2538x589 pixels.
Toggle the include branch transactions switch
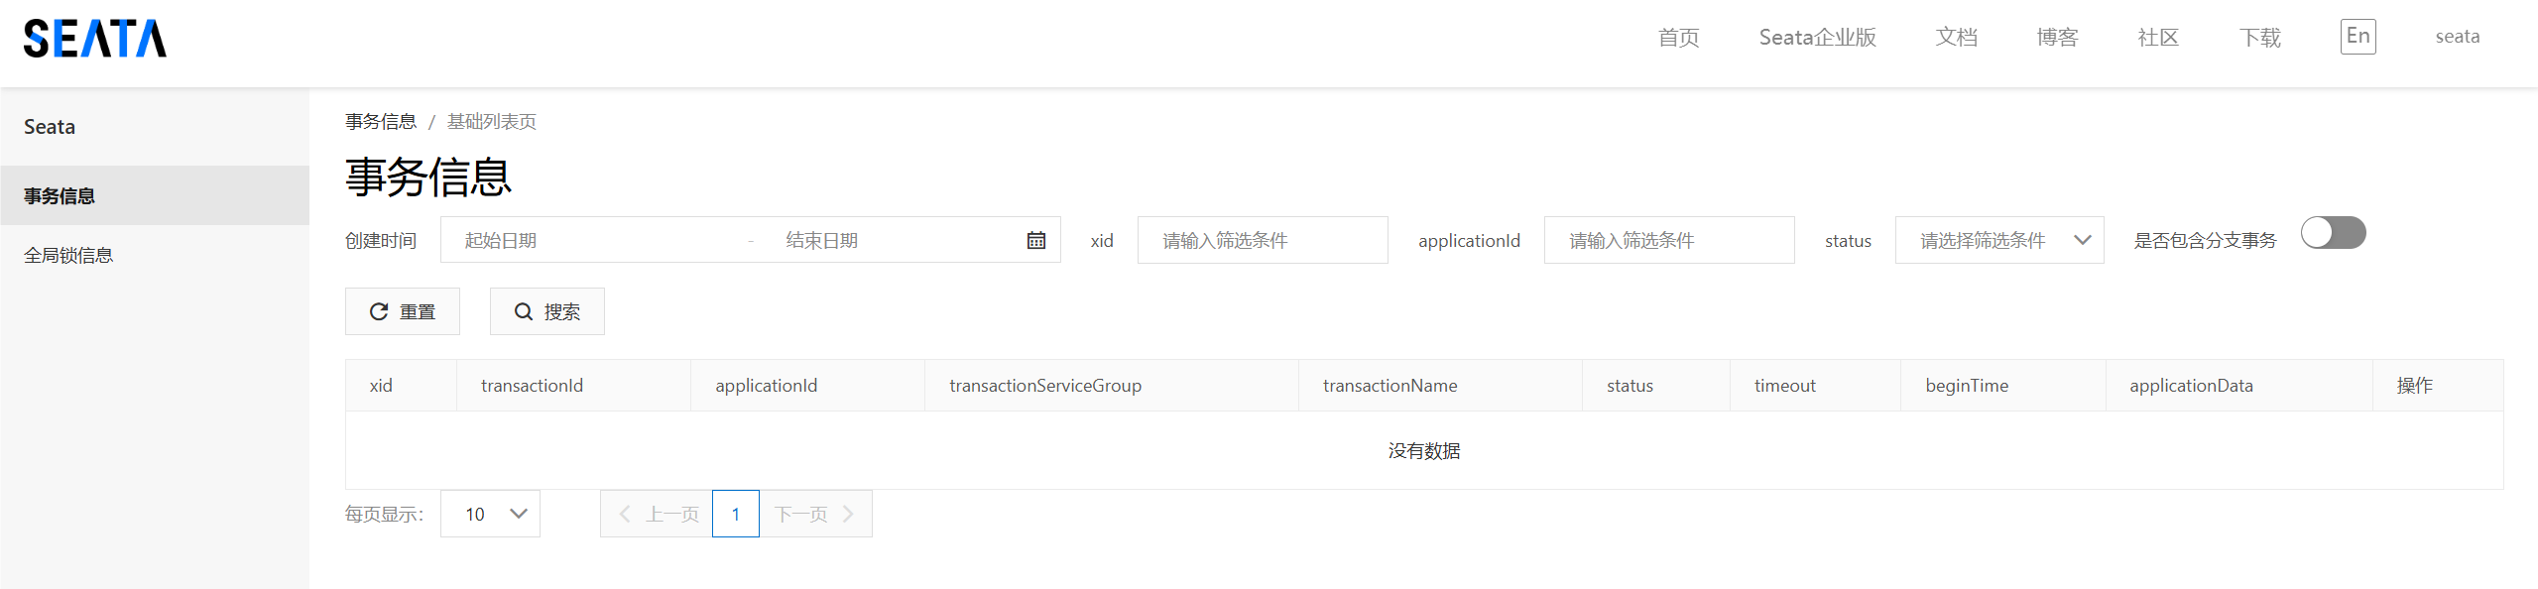[x=2333, y=233]
